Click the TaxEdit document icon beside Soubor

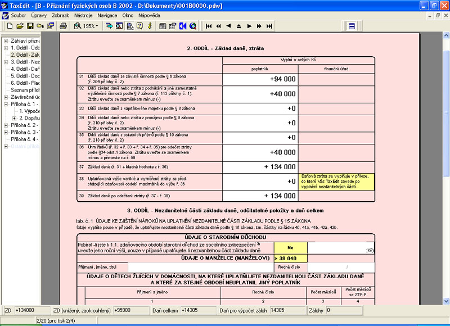(x=5, y=16)
